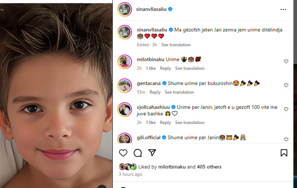
Task: Open the comment bubble icon
Action: tap(138, 153)
